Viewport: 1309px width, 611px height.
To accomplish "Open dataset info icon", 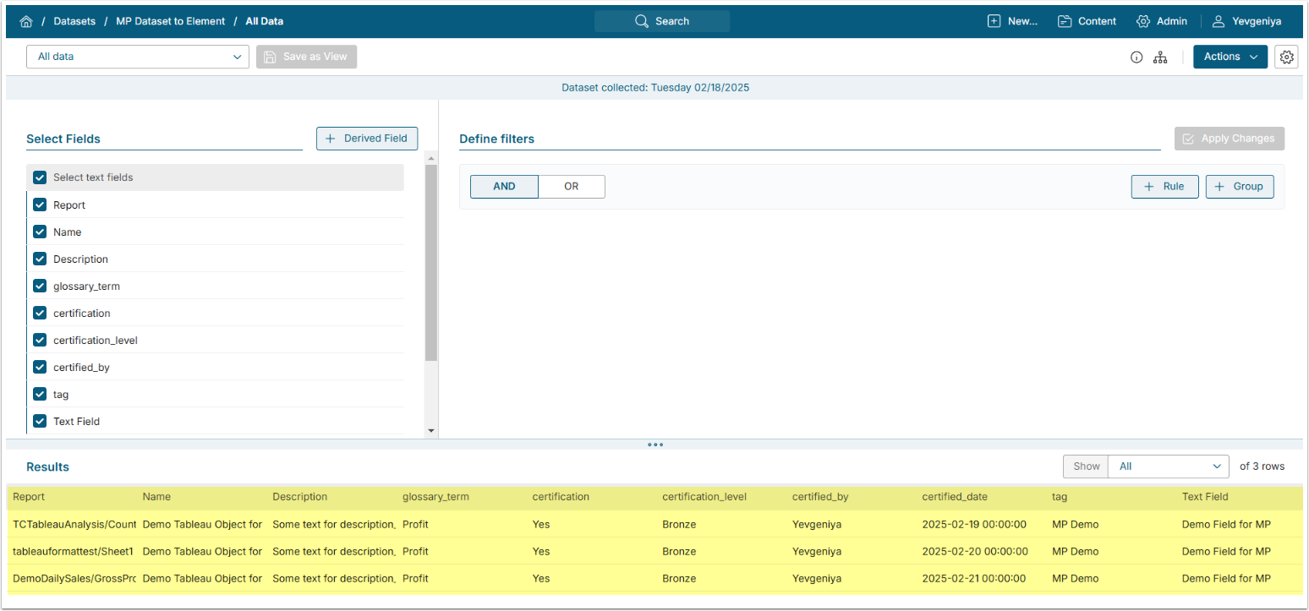I will (x=1136, y=57).
